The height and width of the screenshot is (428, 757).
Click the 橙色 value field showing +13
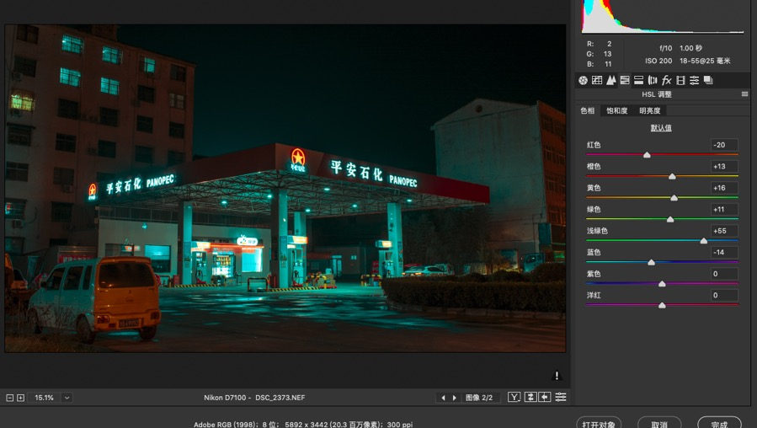tap(724, 166)
